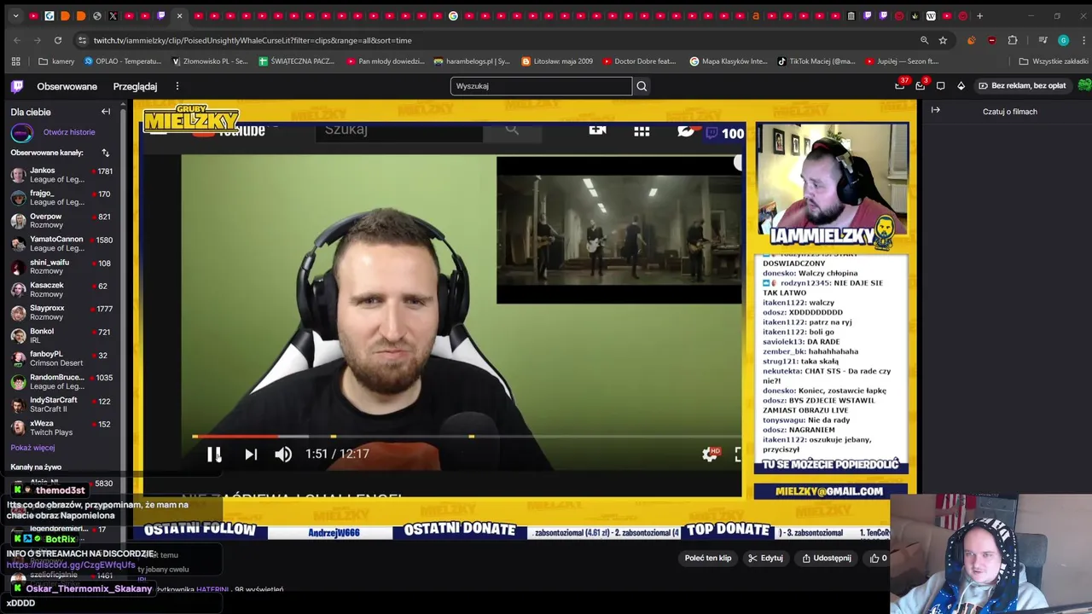This screenshot has height=614, width=1092.
Task: Open the apps grid in the bookmarks bar
Action: click(15, 61)
